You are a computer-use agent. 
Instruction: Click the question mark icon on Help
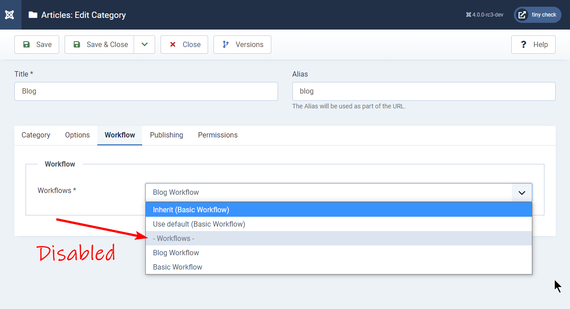click(523, 44)
